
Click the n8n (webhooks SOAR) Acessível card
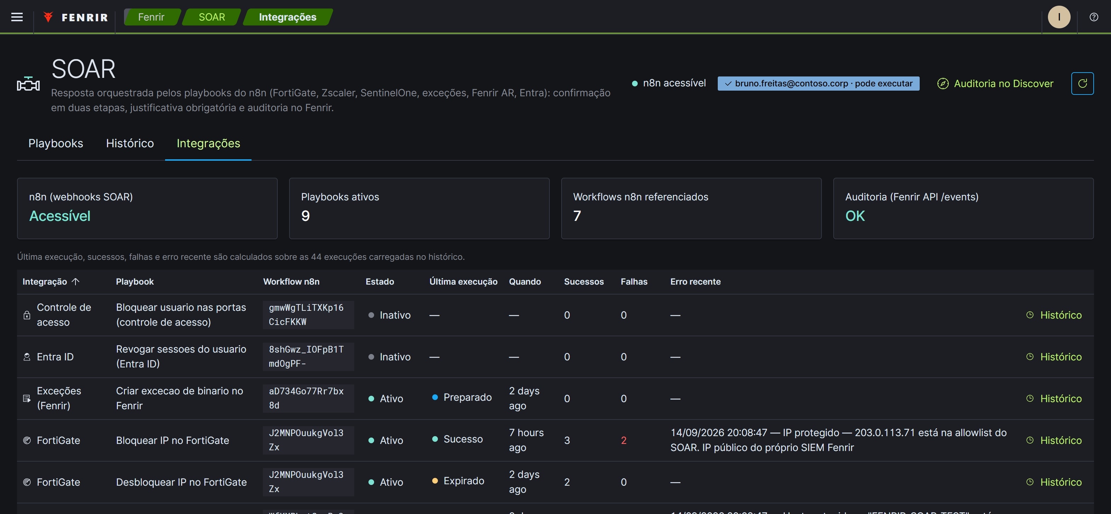[x=147, y=209]
